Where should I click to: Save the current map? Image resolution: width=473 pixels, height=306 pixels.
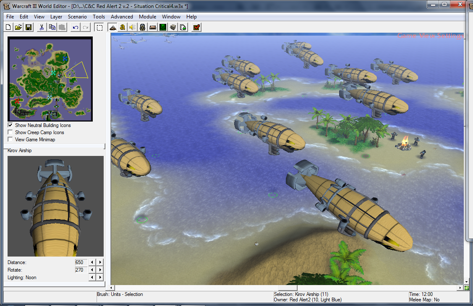coord(29,27)
